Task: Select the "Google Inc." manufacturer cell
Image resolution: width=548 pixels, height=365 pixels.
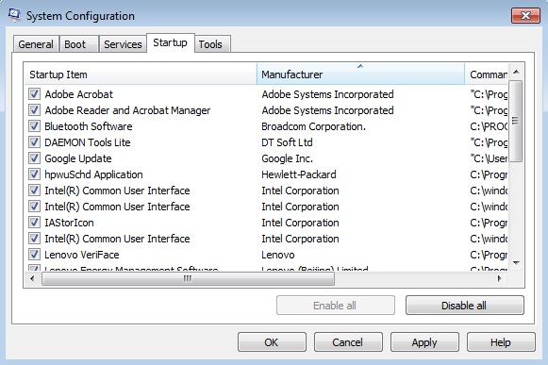Action: click(x=287, y=158)
